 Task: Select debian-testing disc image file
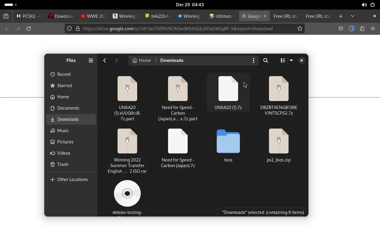(x=127, y=198)
